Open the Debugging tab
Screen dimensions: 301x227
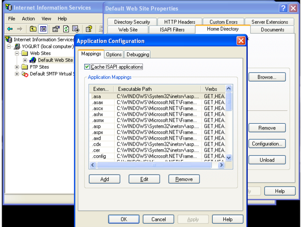click(138, 54)
